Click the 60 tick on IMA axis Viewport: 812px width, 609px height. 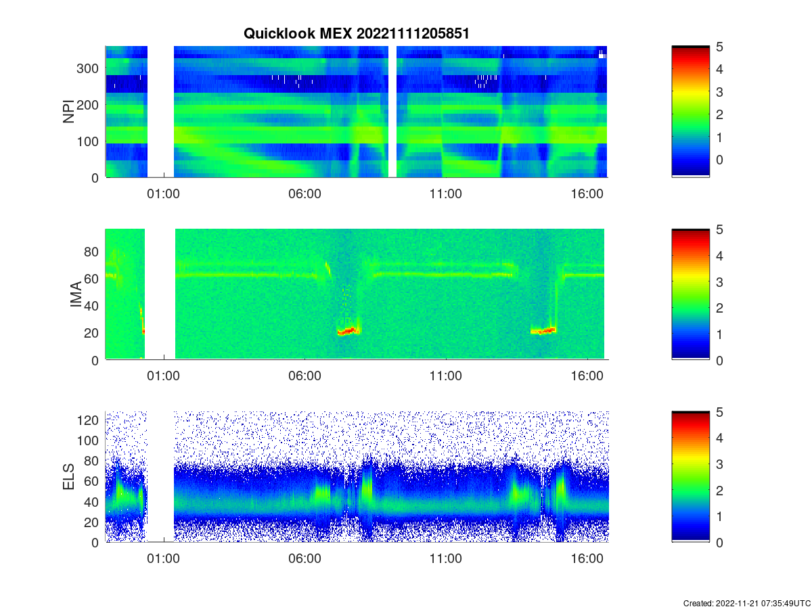(93, 278)
